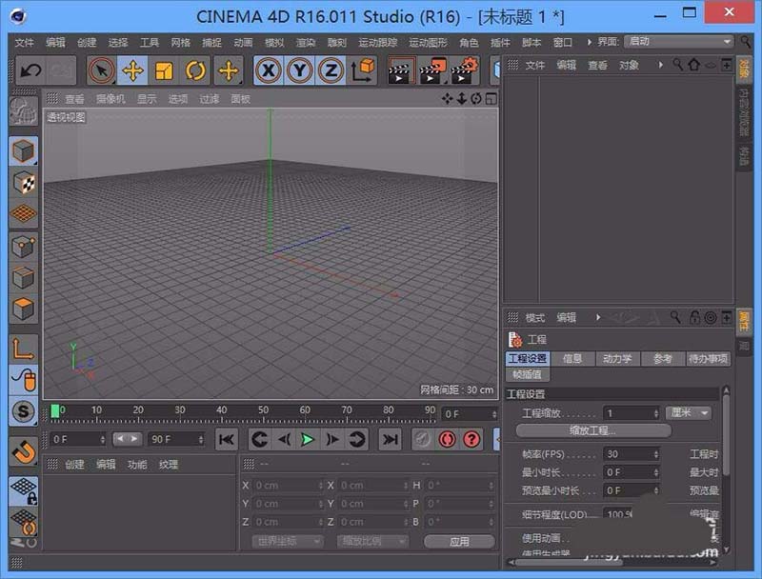The image size is (762, 579).
Task: Enable record active objects keyframe button
Action: click(x=447, y=440)
